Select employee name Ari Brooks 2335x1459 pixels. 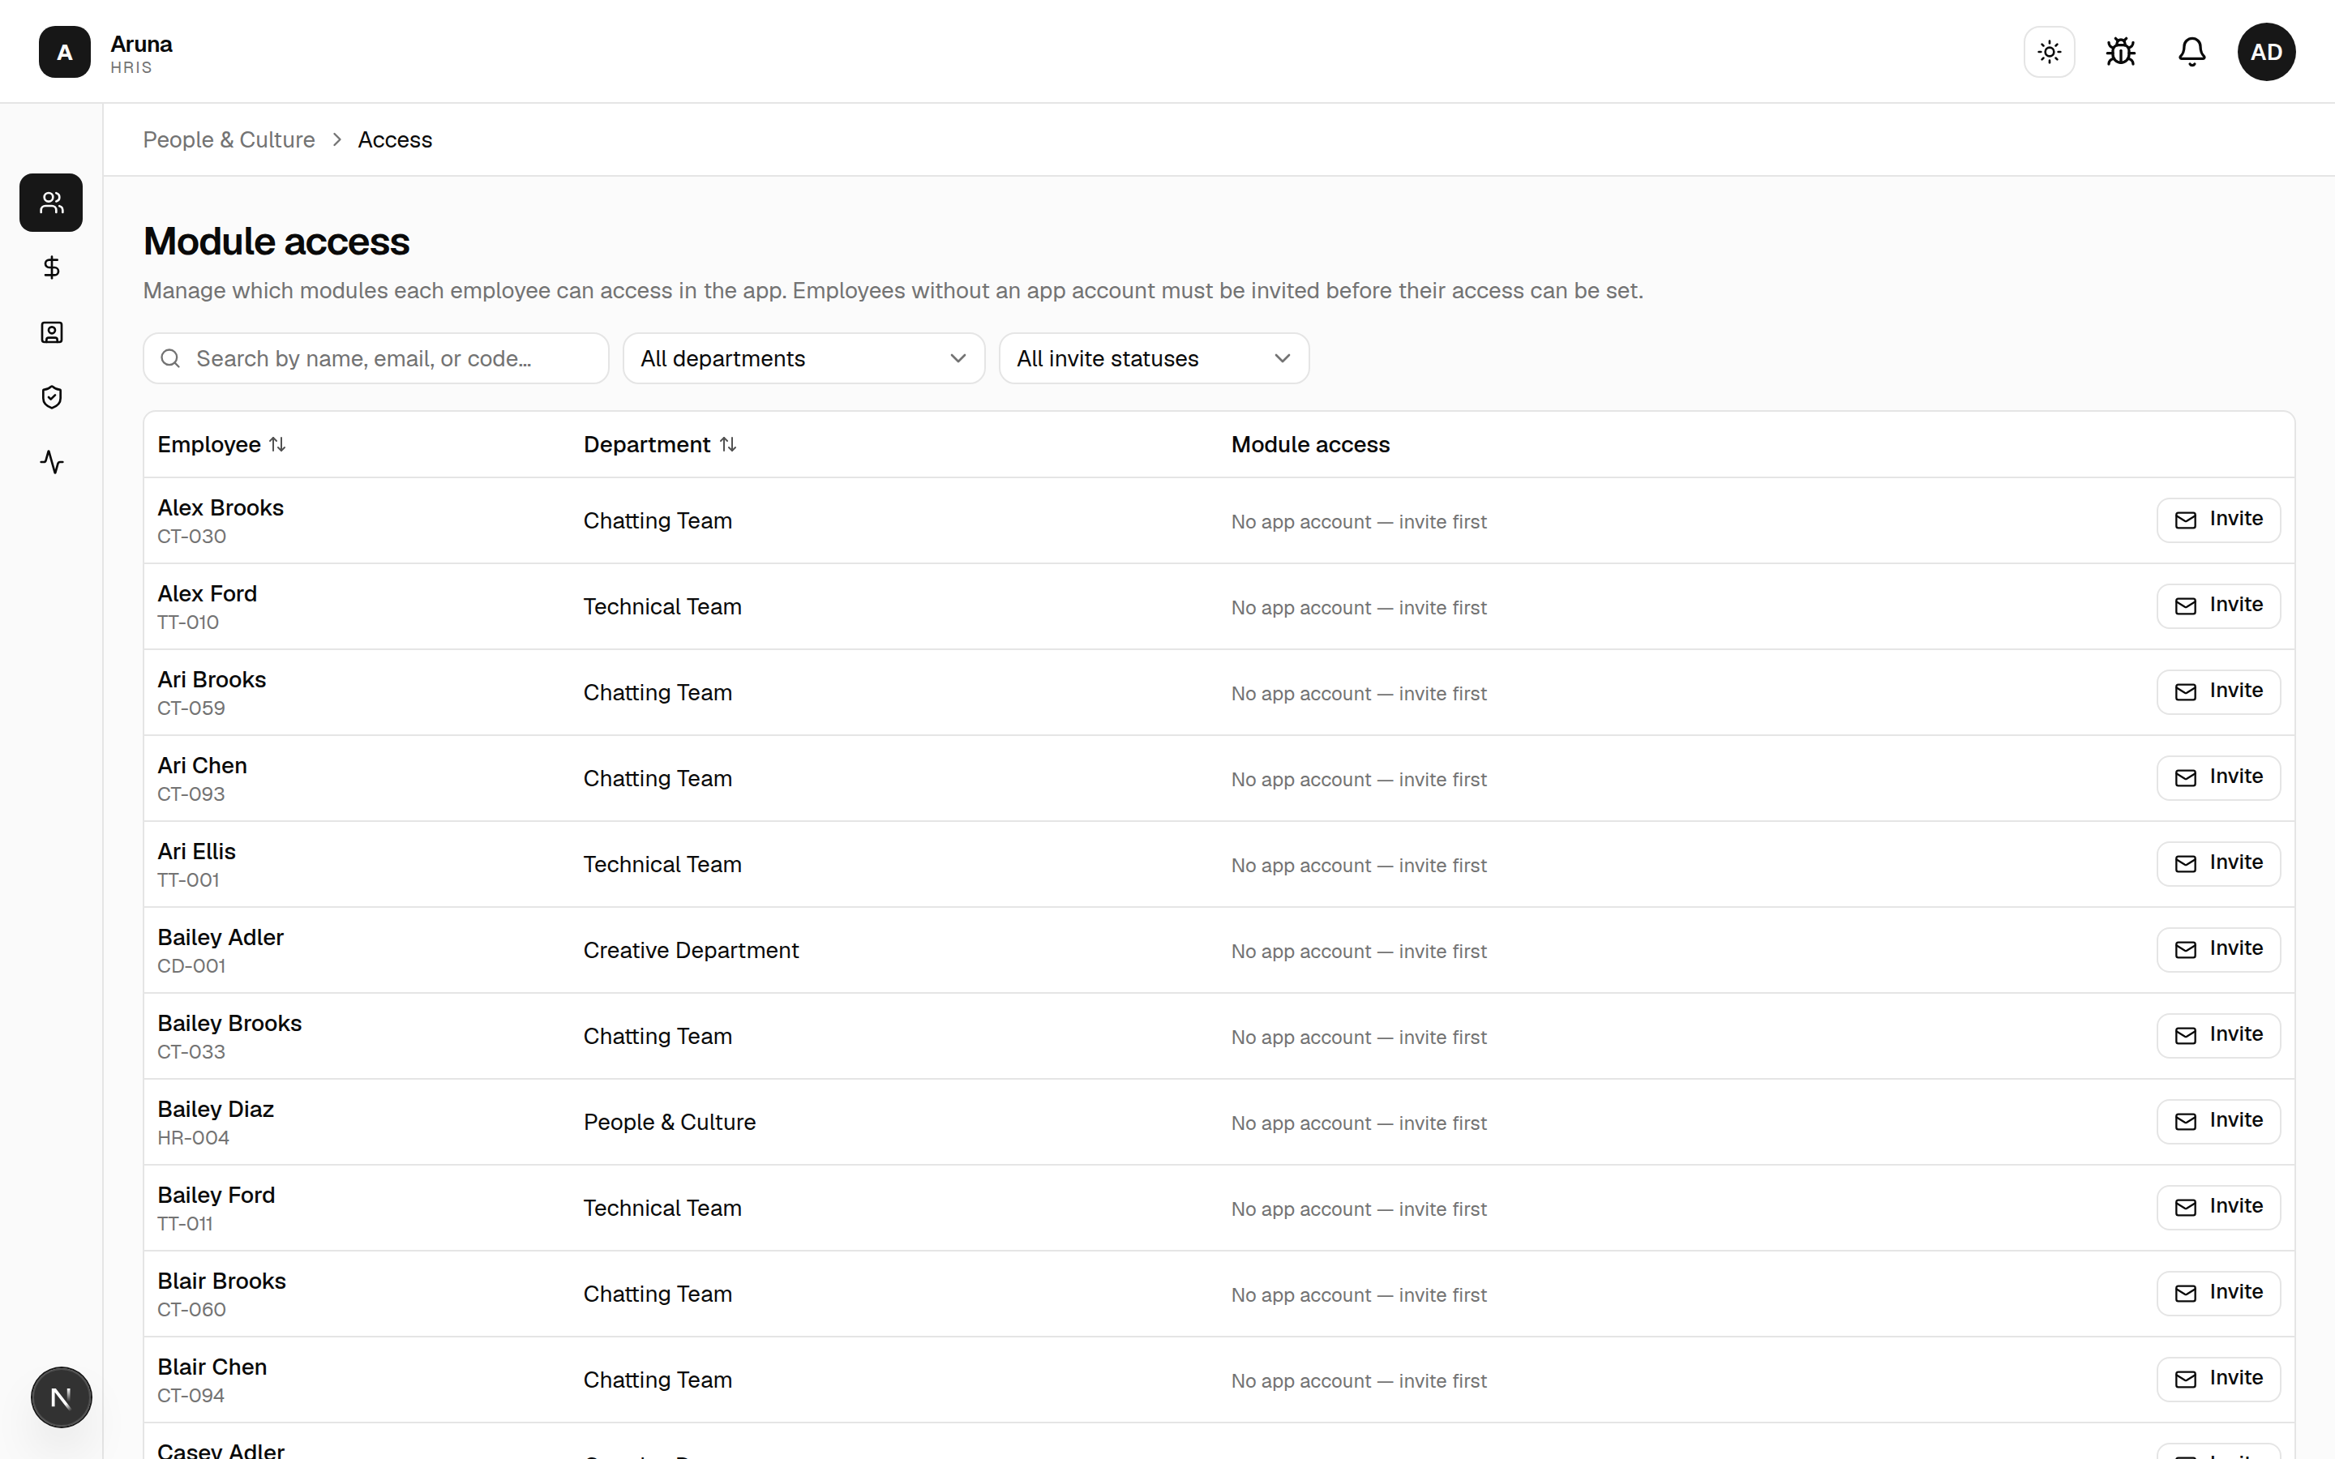point(212,679)
